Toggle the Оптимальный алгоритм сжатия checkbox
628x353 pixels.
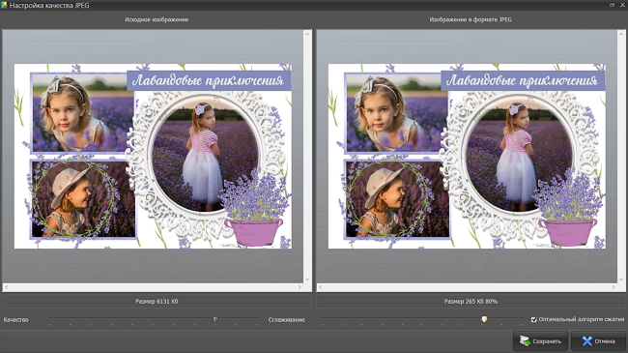click(x=534, y=319)
